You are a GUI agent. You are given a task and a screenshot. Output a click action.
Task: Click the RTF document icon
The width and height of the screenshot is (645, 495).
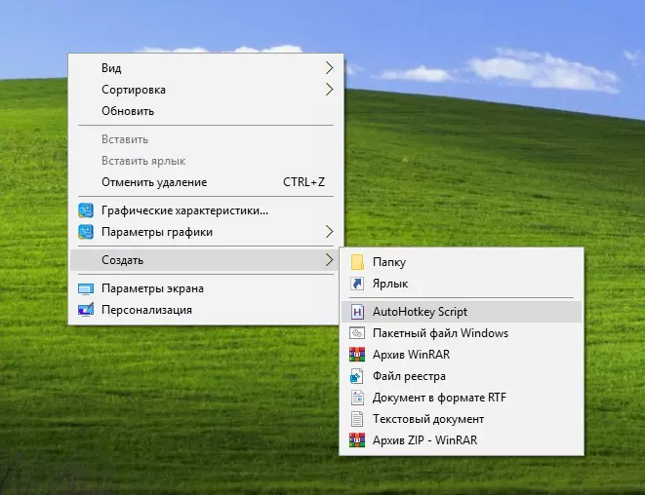click(x=357, y=398)
